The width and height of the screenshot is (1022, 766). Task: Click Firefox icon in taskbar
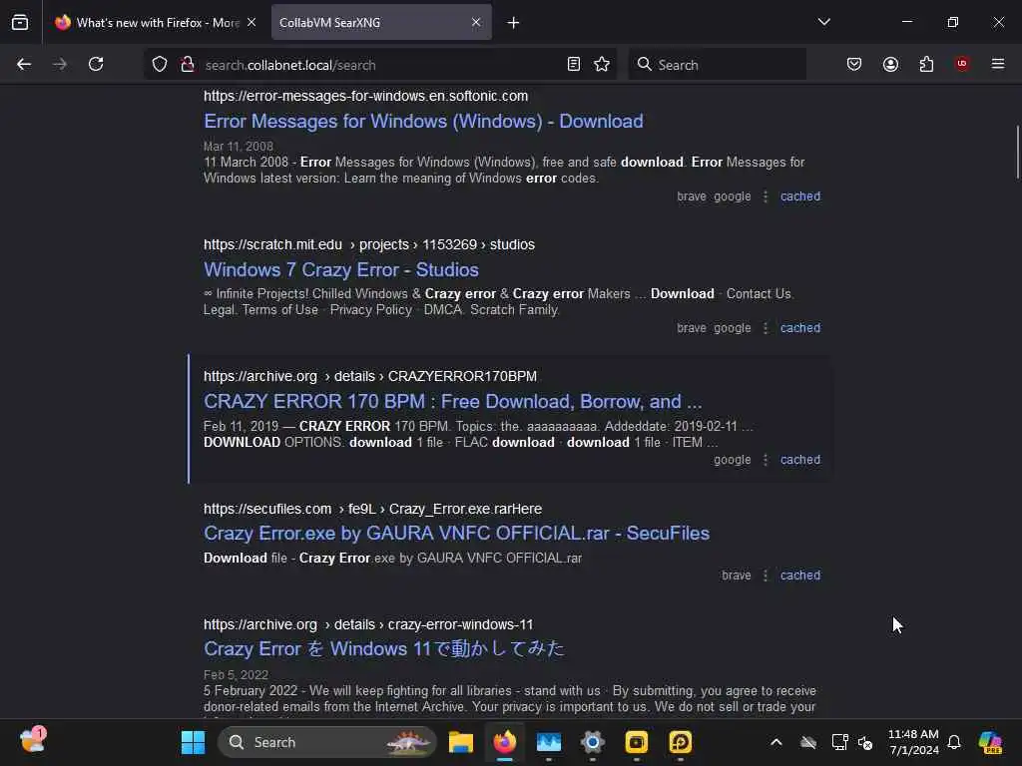(505, 742)
